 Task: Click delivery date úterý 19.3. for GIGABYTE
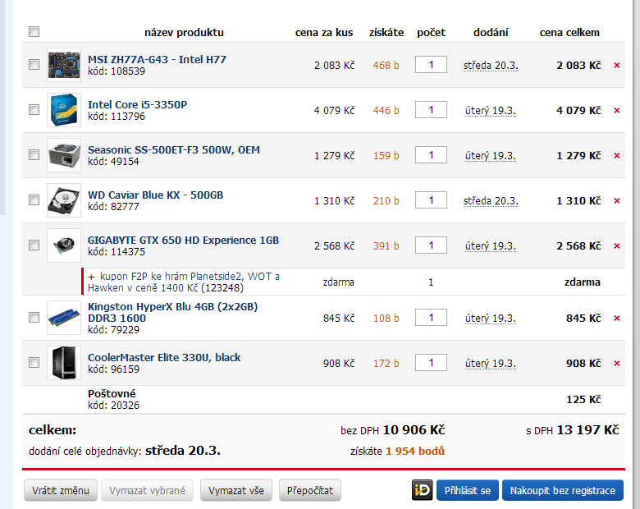(491, 246)
